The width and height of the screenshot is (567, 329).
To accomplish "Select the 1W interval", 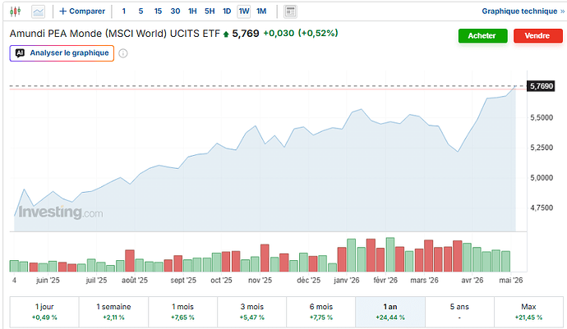I will [244, 11].
